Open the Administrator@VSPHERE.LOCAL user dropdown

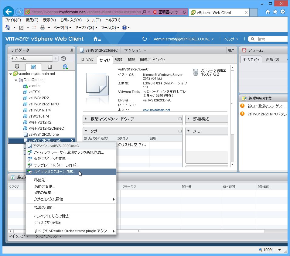184,39
